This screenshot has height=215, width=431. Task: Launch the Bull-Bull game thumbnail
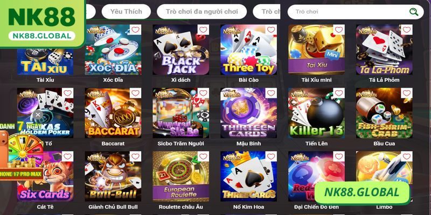(113, 176)
